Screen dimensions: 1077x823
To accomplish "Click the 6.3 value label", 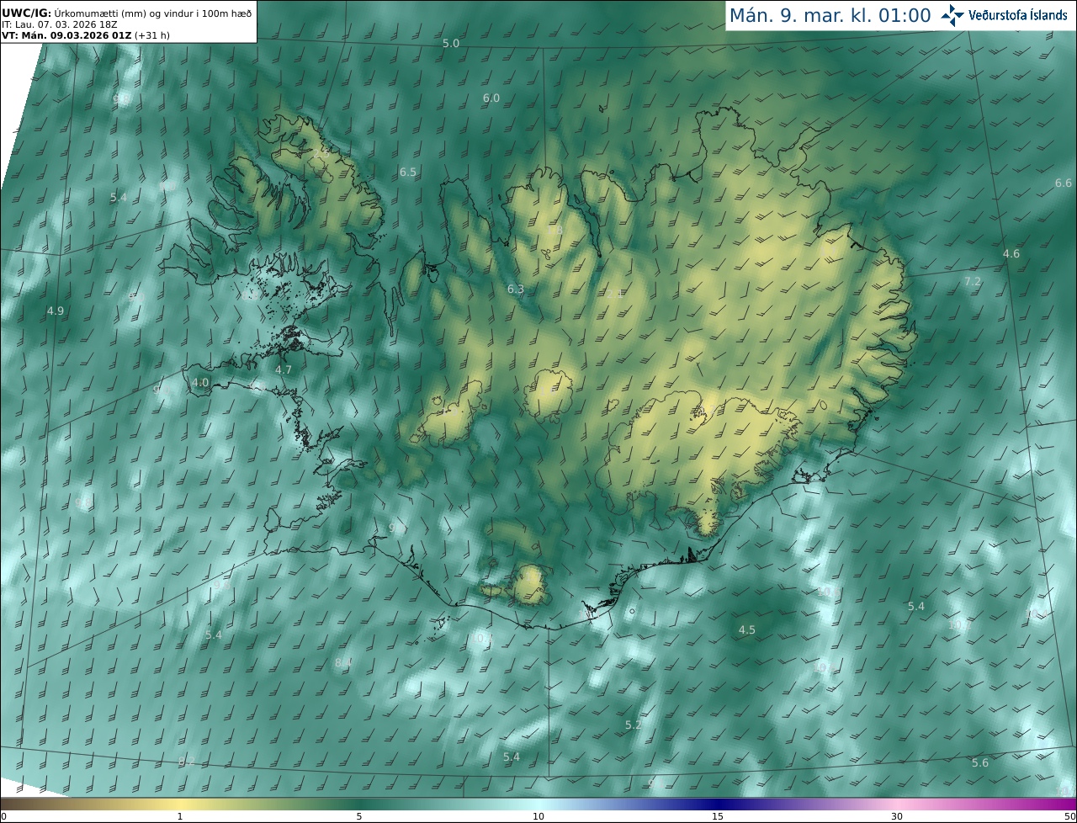I will [x=516, y=289].
